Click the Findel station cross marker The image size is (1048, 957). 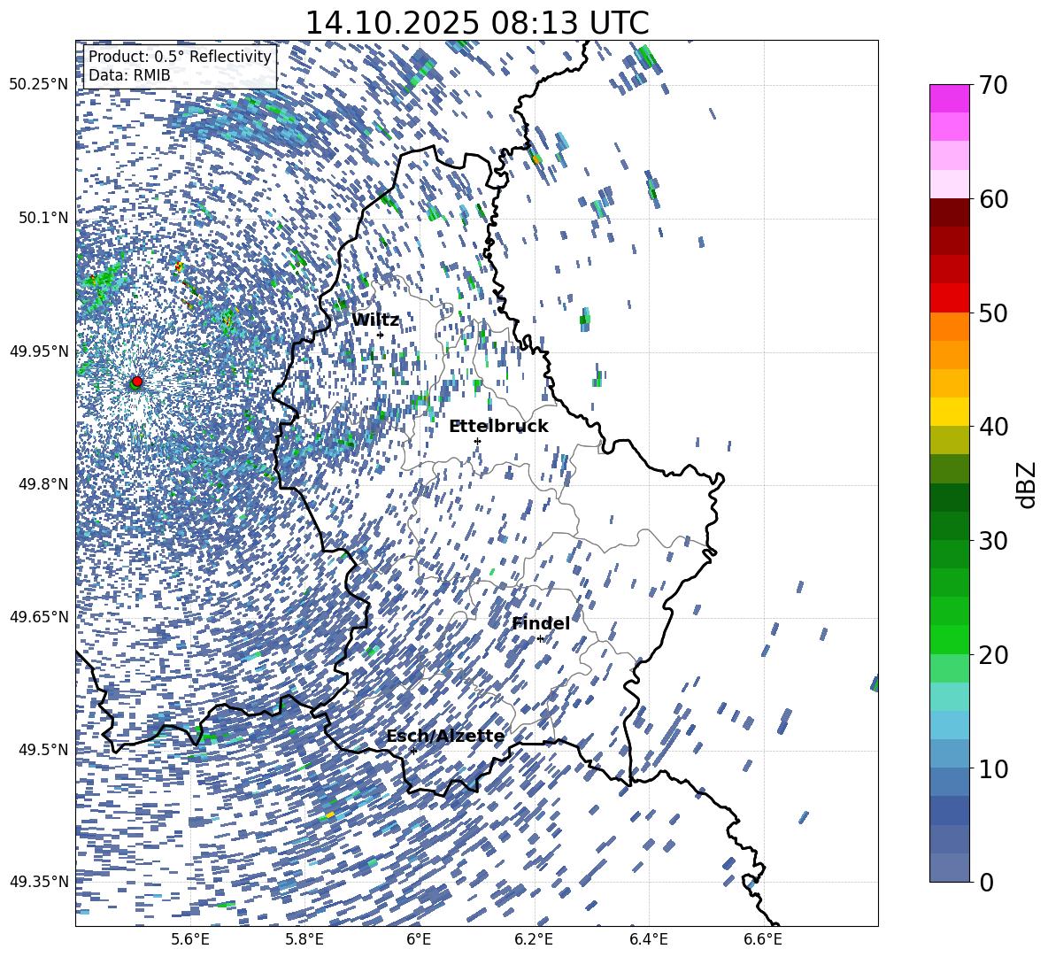[540, 638]
